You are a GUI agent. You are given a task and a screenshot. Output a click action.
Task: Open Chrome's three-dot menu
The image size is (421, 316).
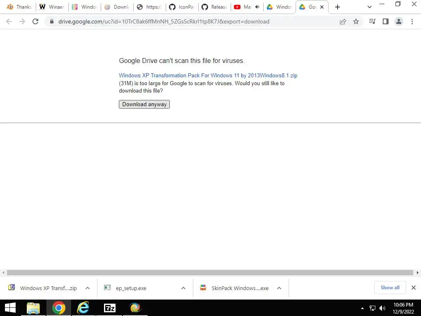coord(412,21)
